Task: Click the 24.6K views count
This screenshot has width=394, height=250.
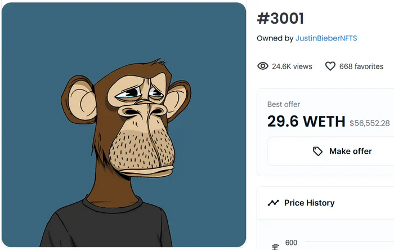Action: click(x=292, y=66)
